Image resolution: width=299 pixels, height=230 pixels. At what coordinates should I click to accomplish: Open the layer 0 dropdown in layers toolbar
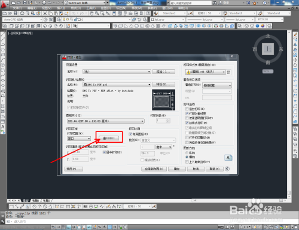click(96, 20)
